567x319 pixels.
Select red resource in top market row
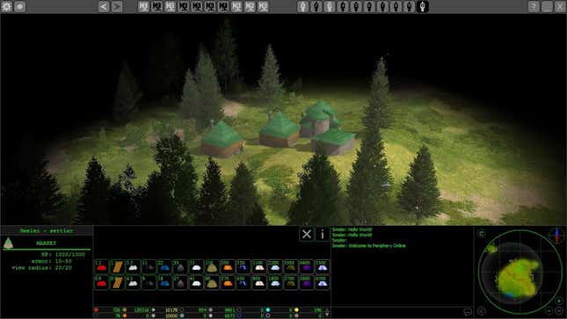pyautogui.click(x=101, y=267)
